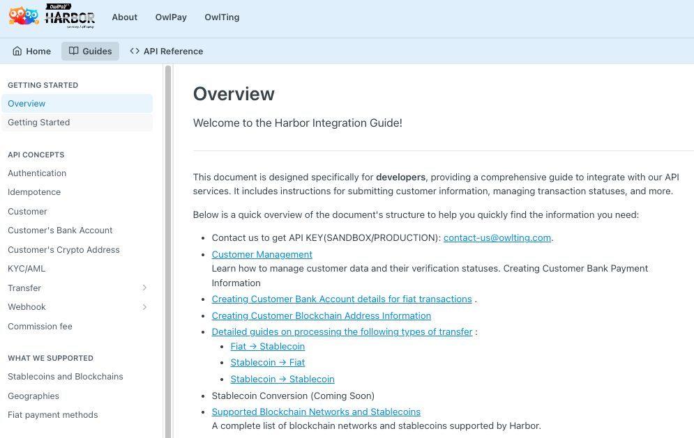
Task: Follow the Stablecoin → Fiat link
Action: (x=268, y=362)
